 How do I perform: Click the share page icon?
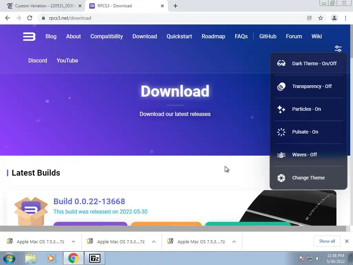[309, 18]
